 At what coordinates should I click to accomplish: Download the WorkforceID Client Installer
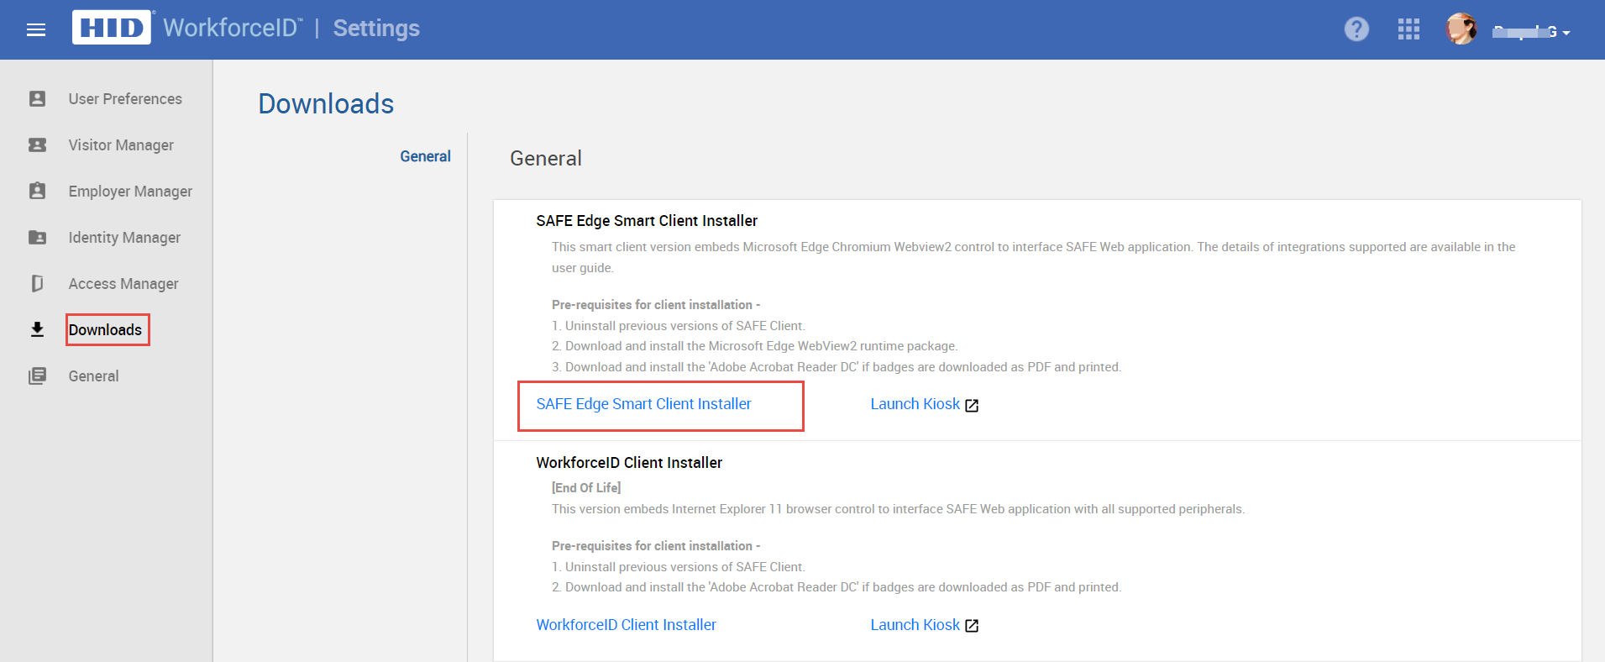(x=626, y=625)
